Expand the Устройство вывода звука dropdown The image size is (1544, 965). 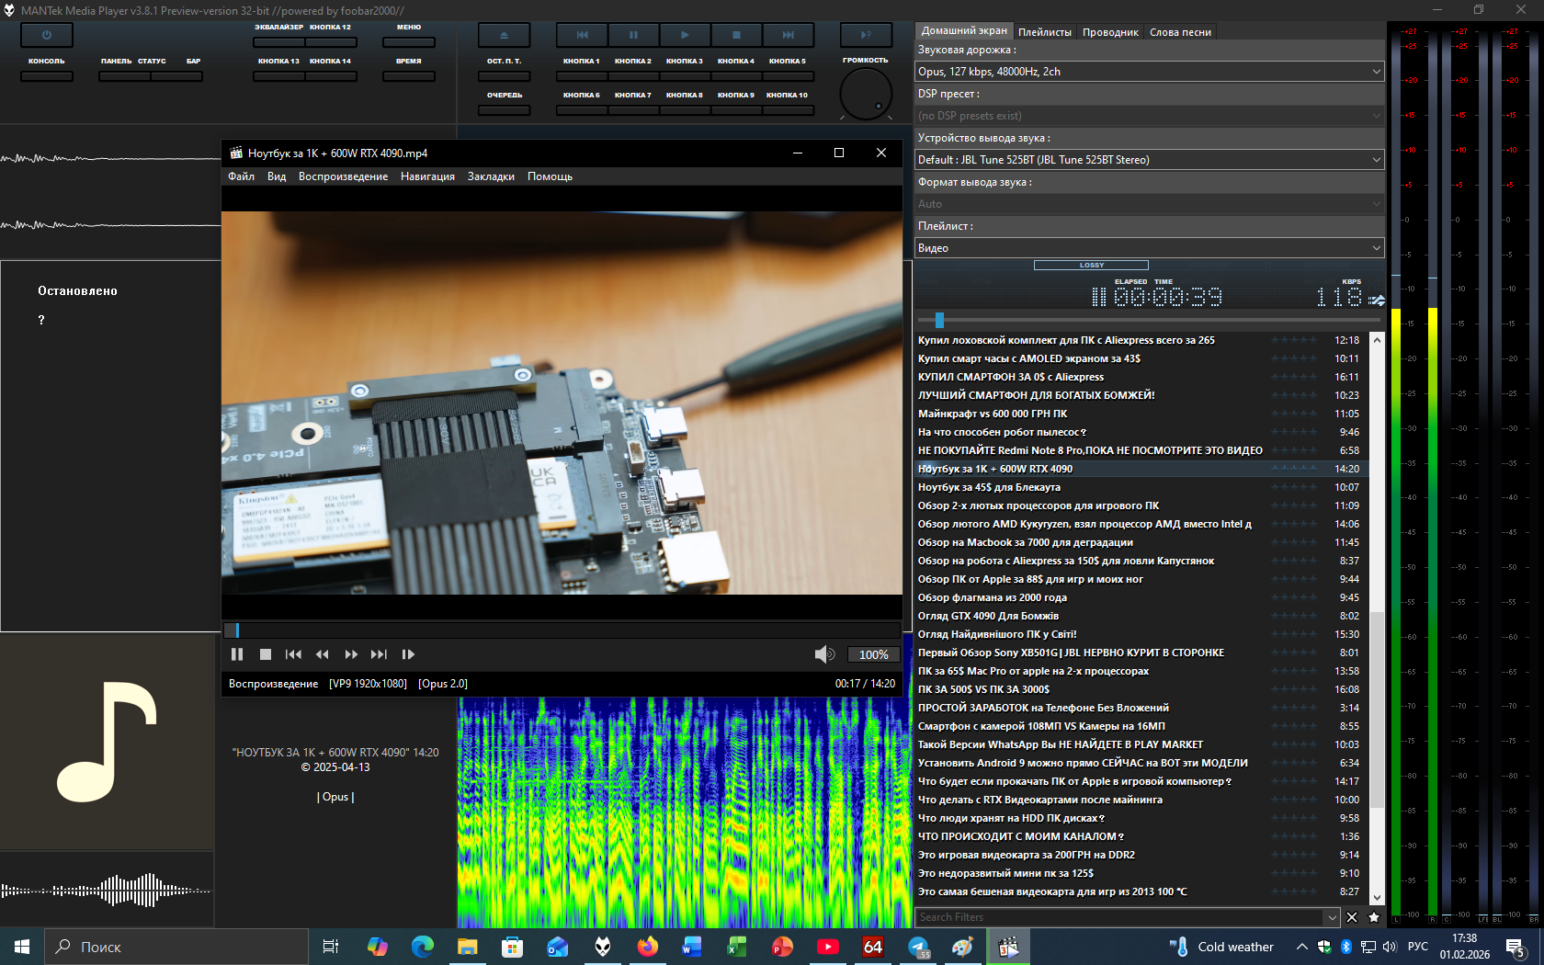1149,160
